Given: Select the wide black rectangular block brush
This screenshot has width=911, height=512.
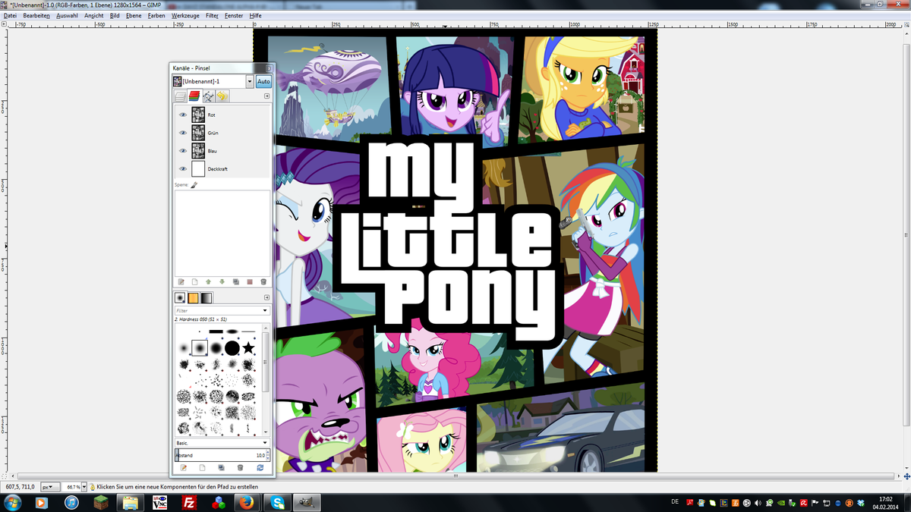Looking at the screenshot, I should pos(216,331).
